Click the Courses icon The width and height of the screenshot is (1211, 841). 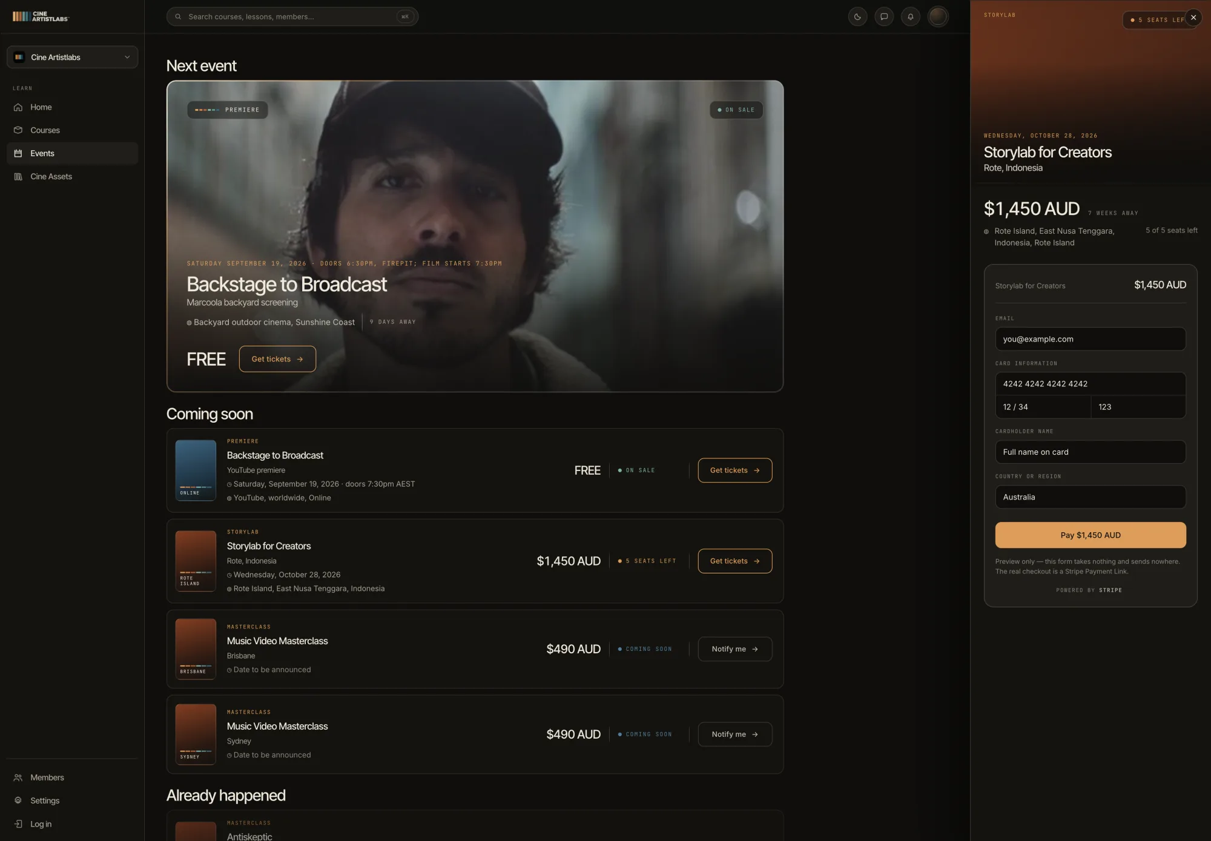[18, 130]
